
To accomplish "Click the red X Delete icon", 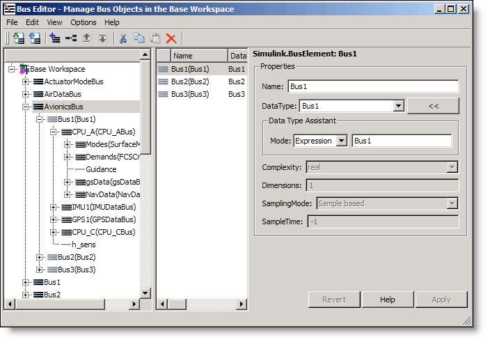I will 171,39.
